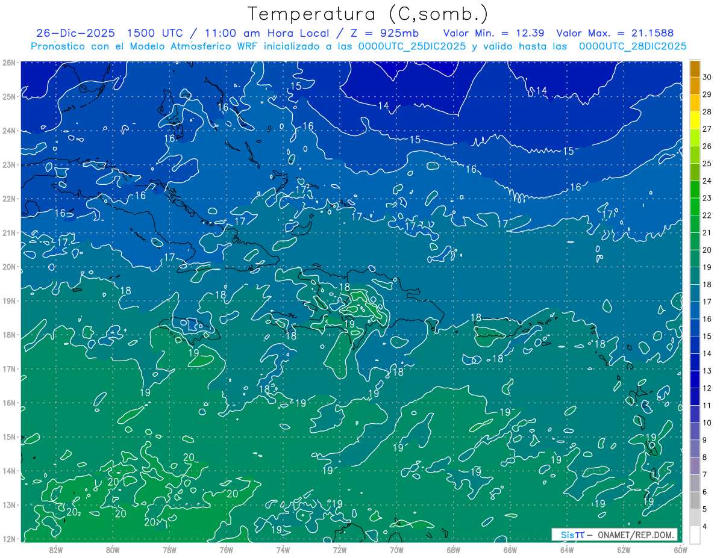Click the yellow swatch between 27 and 28
Image resolution: width=723 pixels, height=558 pixels.
695,120
